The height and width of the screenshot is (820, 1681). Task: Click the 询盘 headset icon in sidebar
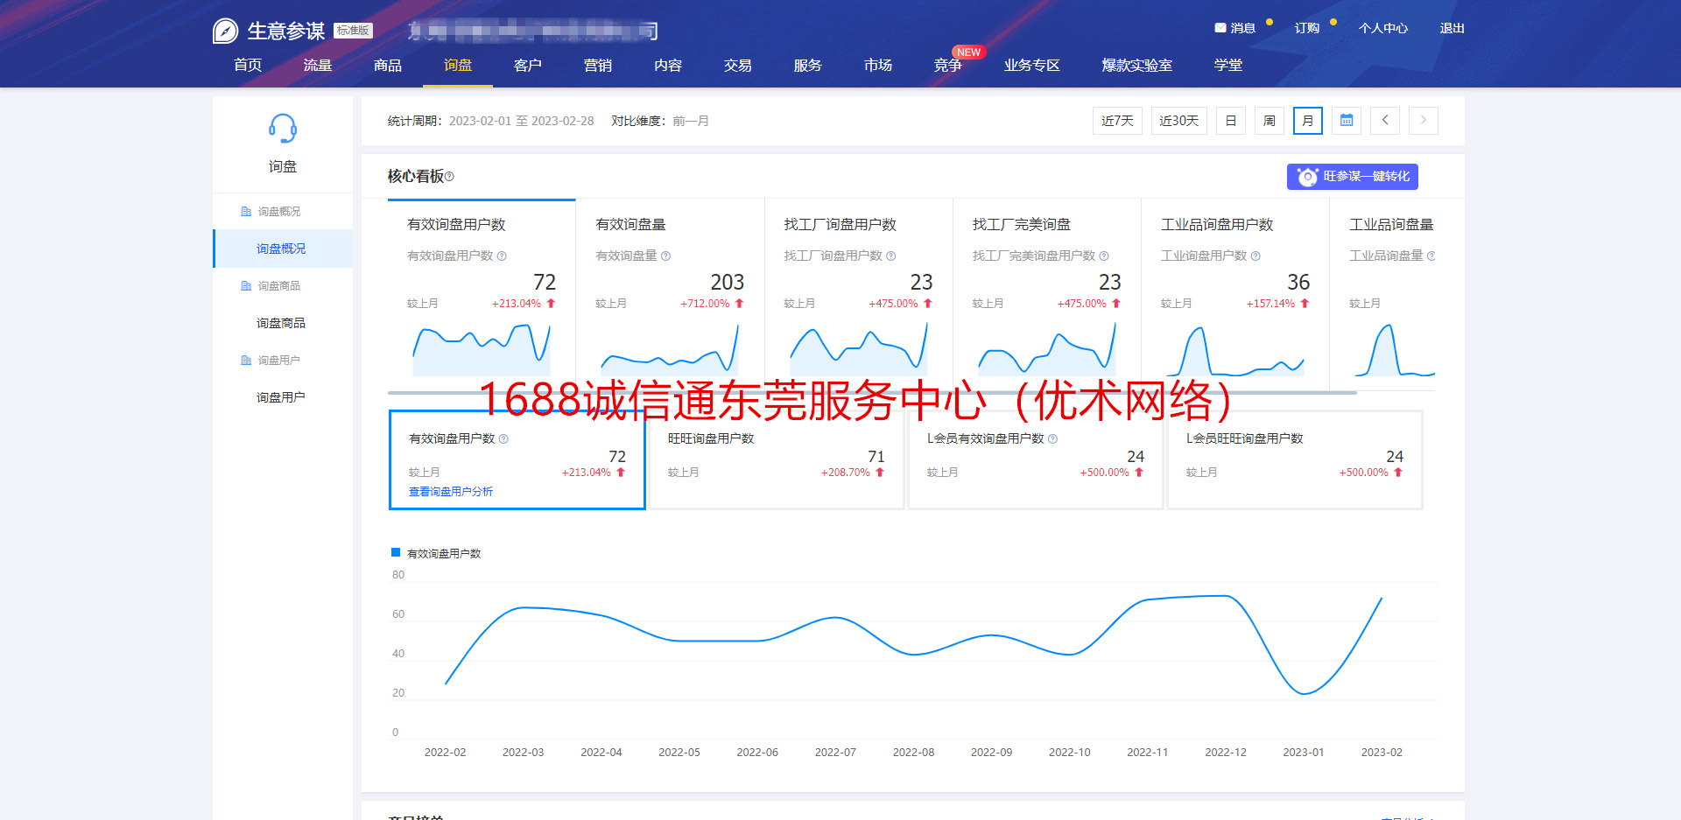(x=282, y=130)
